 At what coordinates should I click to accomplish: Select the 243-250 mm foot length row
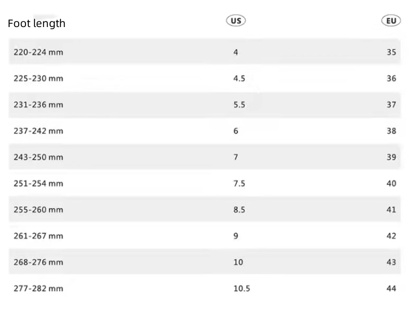(x=38, y=157)
